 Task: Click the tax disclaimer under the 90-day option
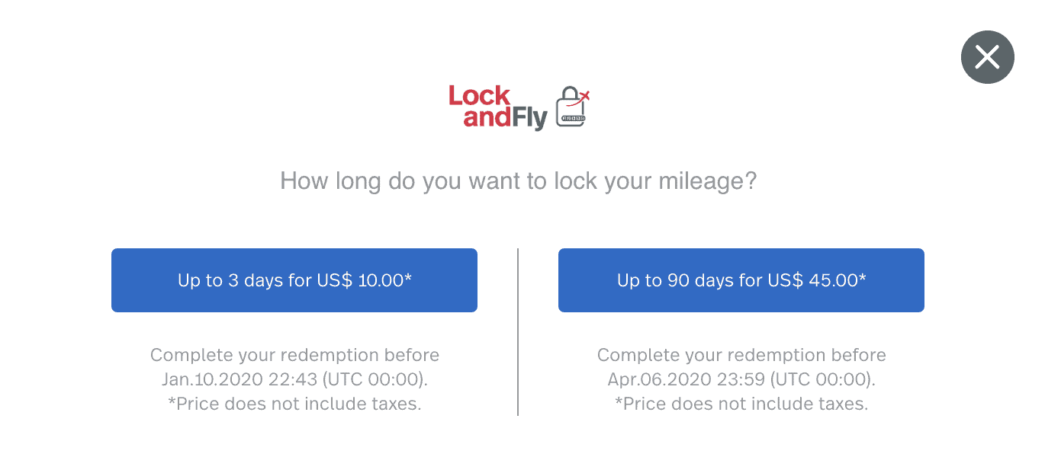pyautogui.click(x=741, y=404)
